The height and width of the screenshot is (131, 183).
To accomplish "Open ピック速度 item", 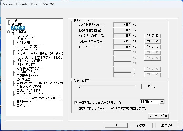I will 23,79.
